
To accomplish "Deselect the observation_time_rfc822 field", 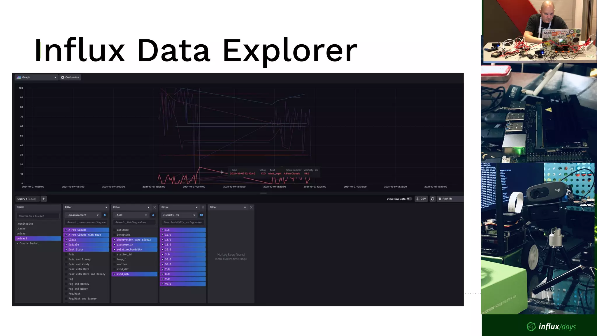I will coord(134,240).
